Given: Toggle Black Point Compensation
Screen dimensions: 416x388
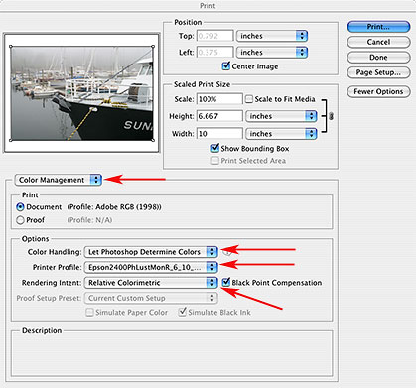Looking at the screenshot, I should 226,282.
